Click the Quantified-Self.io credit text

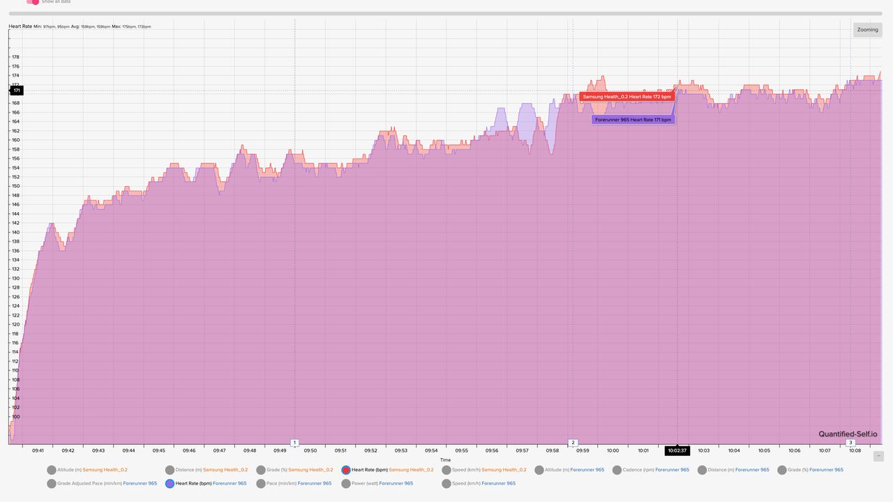coord(848,434)
